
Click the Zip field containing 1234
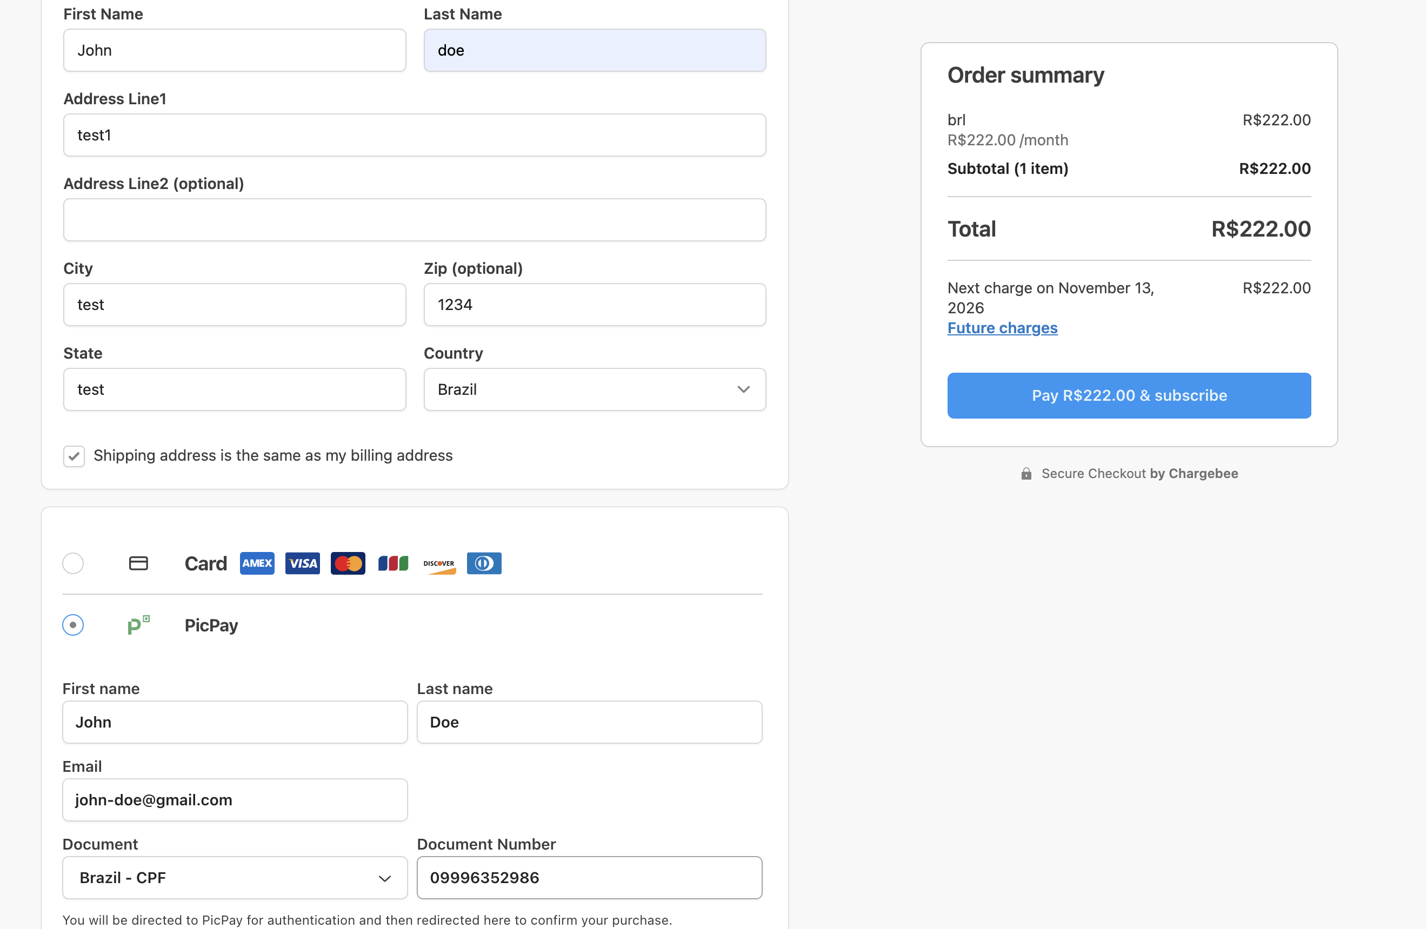pos(595,304)
